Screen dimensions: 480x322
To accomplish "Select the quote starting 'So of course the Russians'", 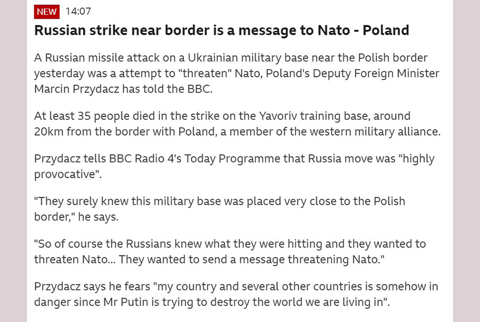I will [230, 251].
